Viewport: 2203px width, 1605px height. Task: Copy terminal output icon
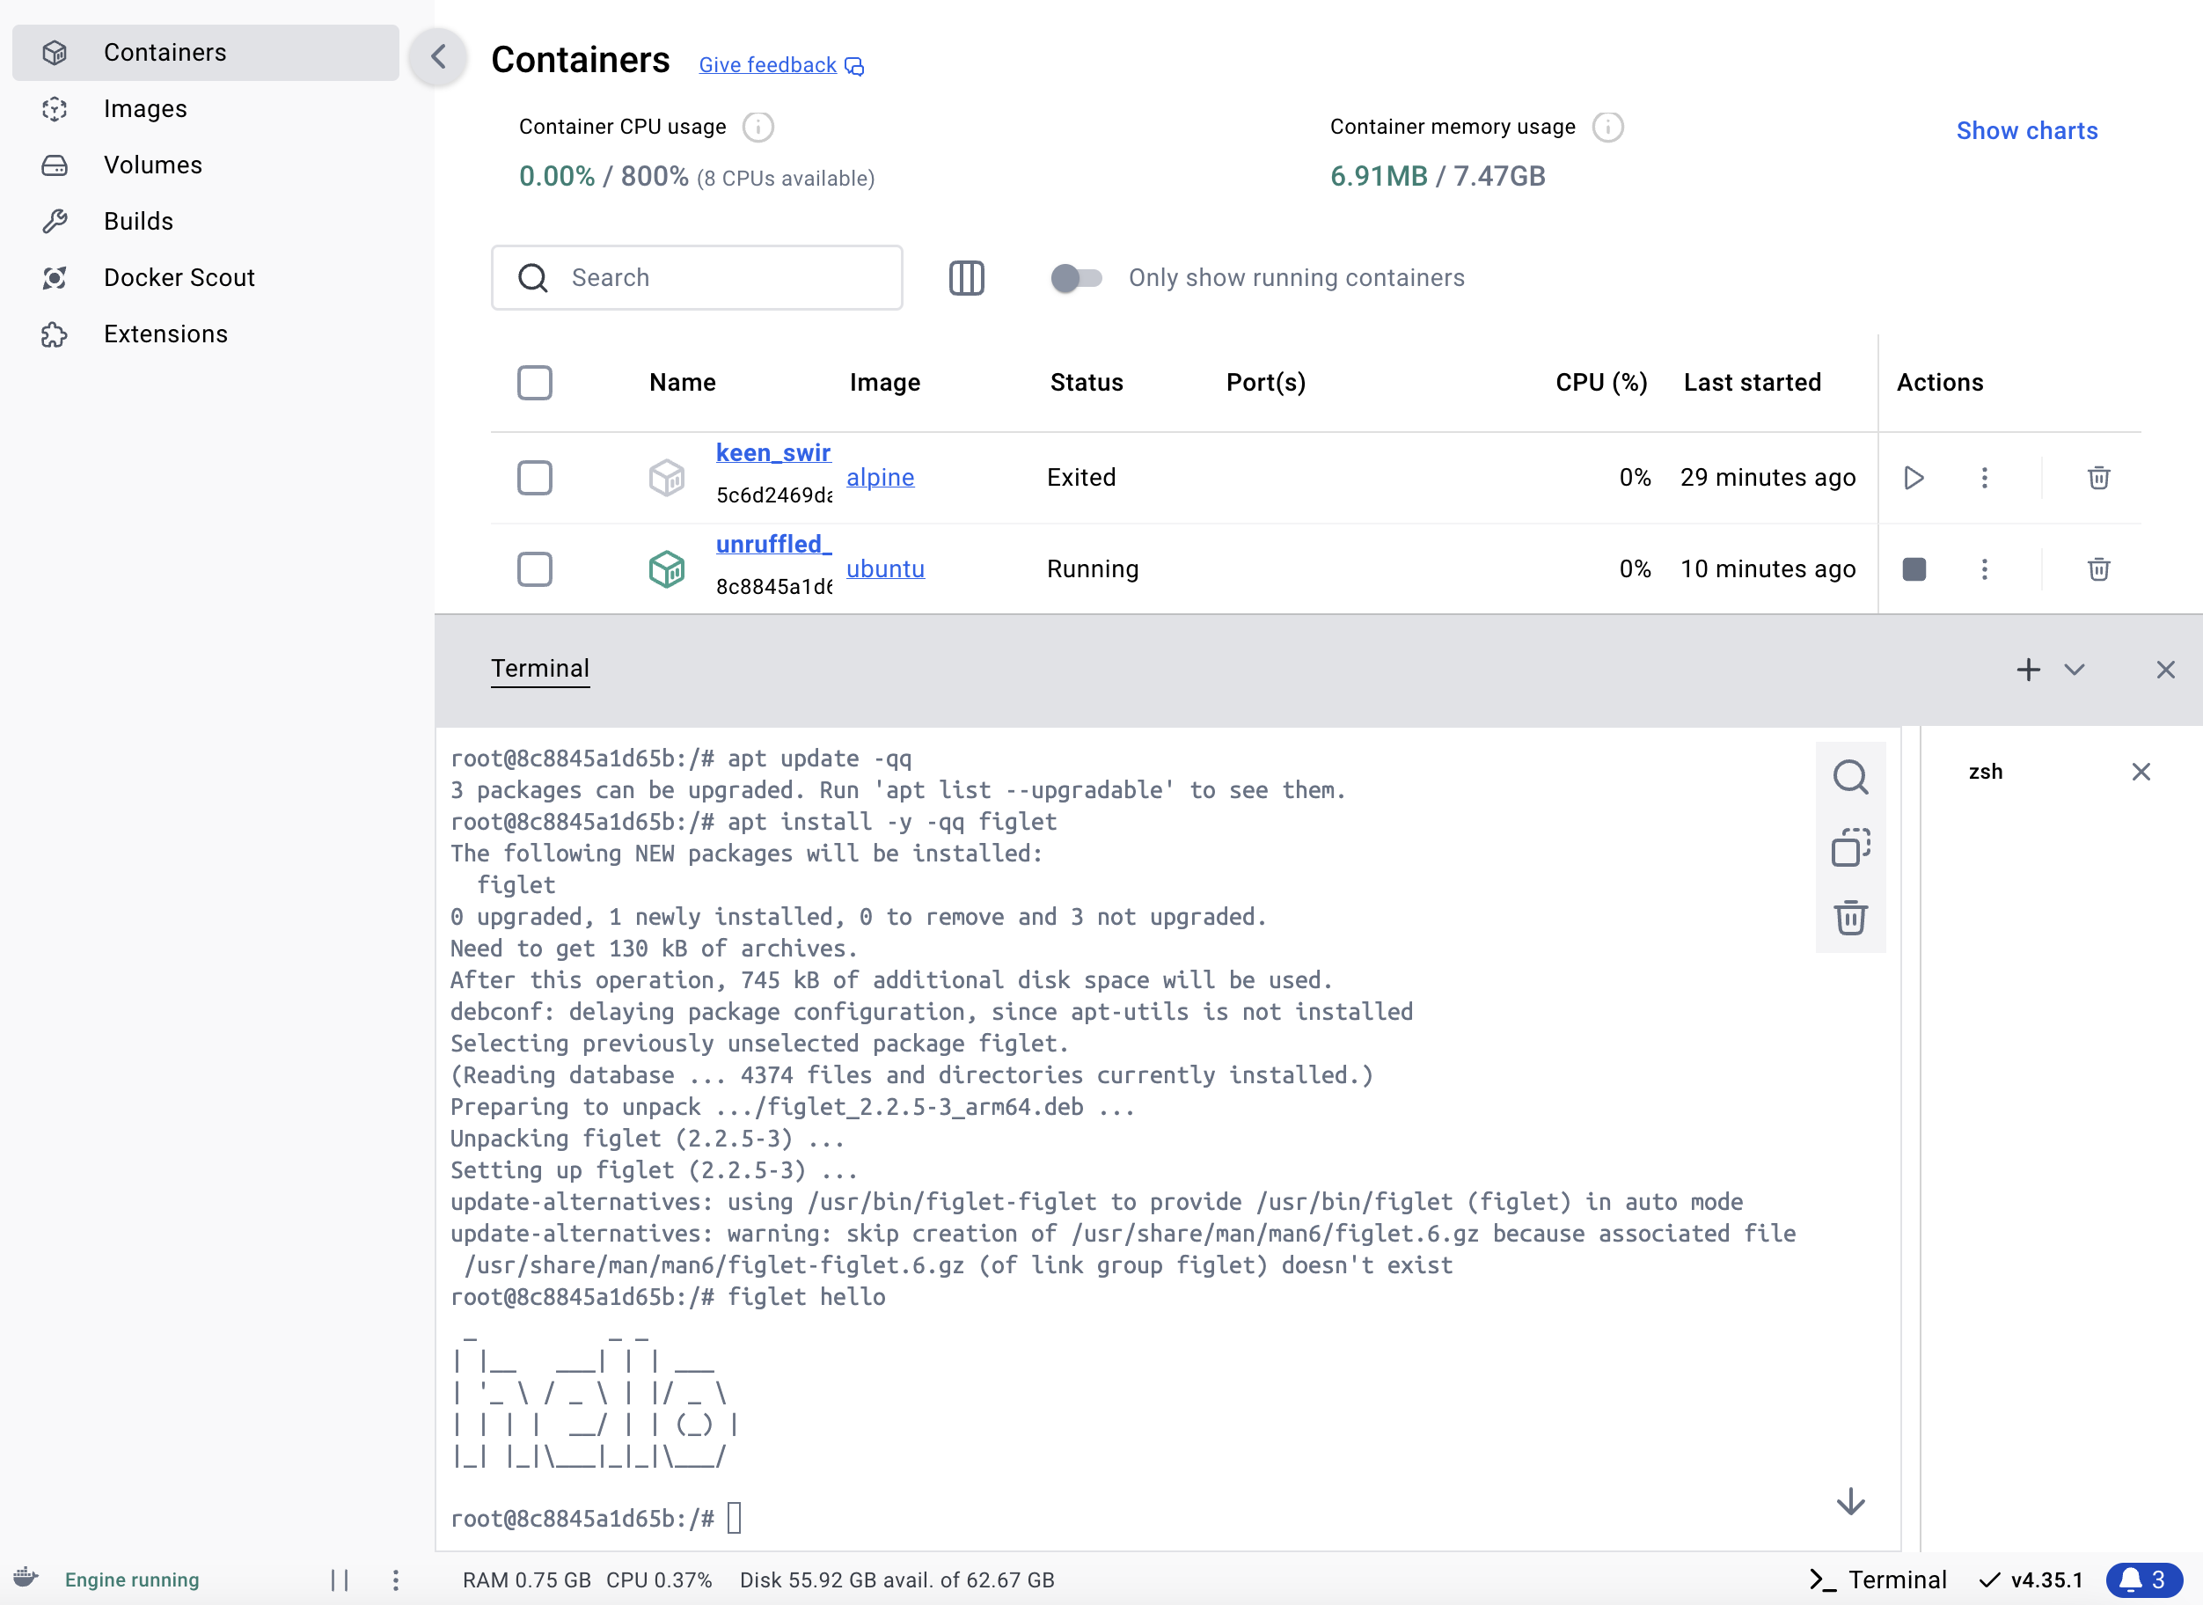click(1849, 847)
